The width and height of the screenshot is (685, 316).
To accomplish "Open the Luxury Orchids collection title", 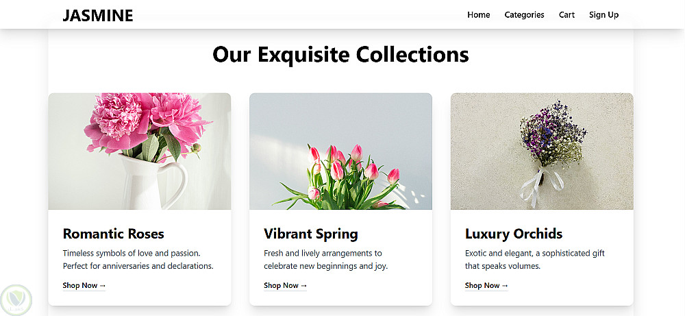I will pos(513,234).
